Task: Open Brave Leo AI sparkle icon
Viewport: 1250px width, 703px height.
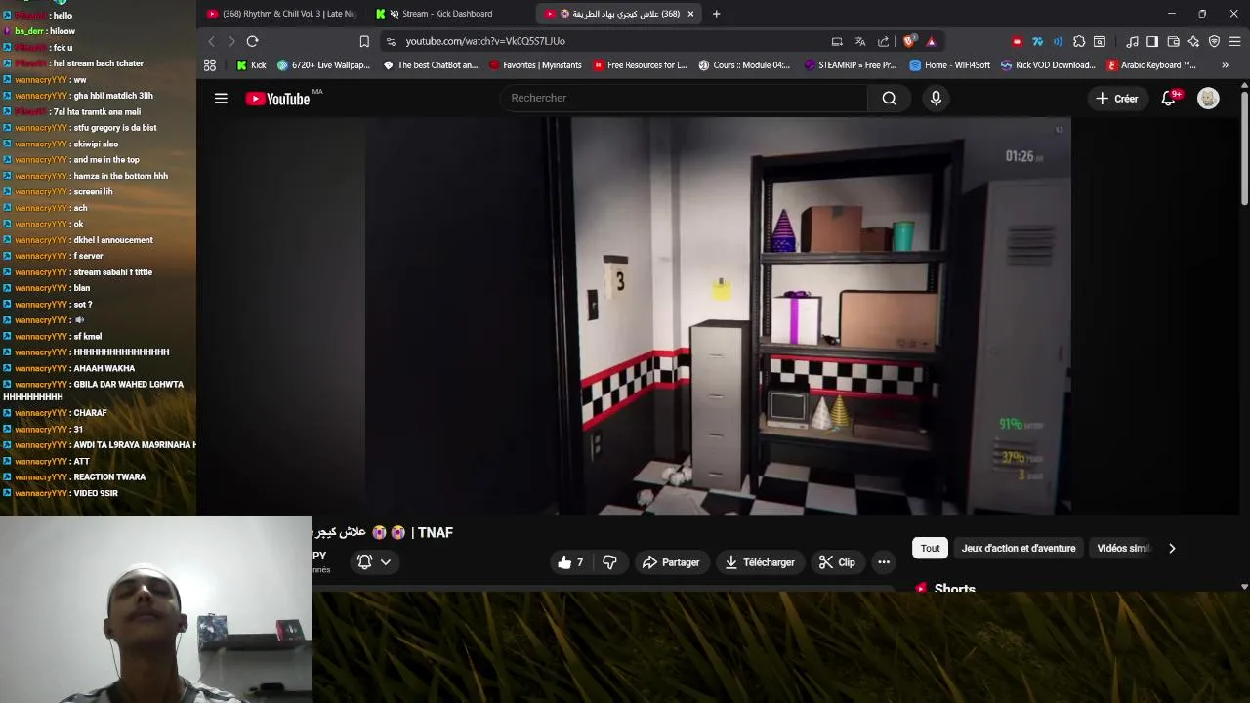Action: point(1193,41)
